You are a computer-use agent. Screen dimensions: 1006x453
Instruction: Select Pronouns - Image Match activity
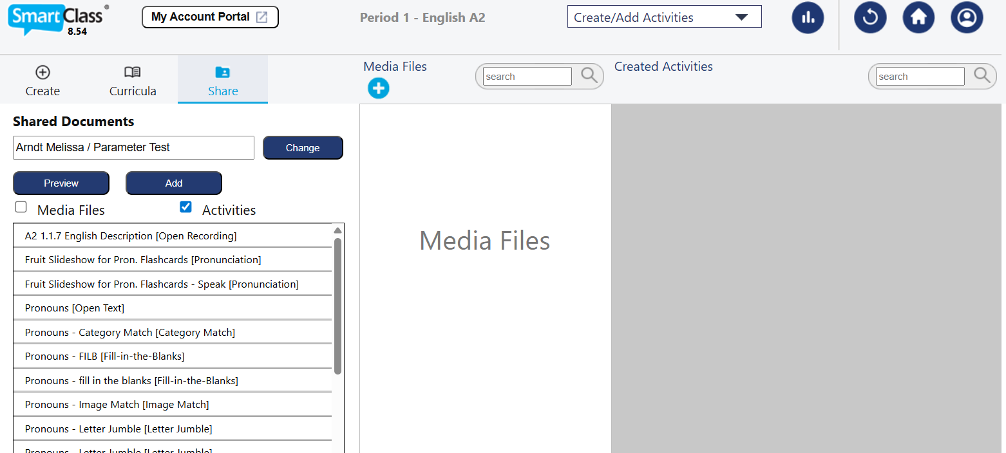117,405
